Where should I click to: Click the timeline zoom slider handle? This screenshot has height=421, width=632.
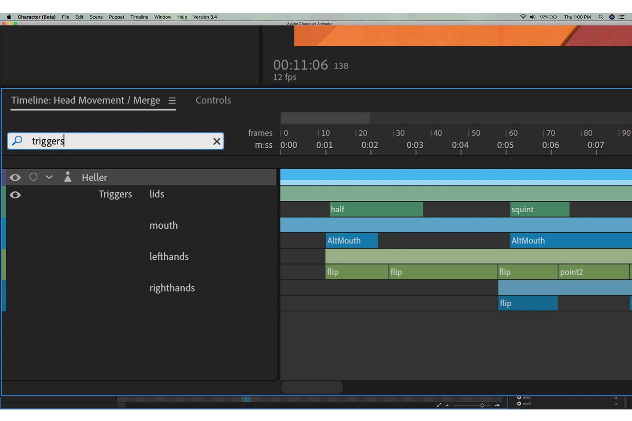pos(482,405)
